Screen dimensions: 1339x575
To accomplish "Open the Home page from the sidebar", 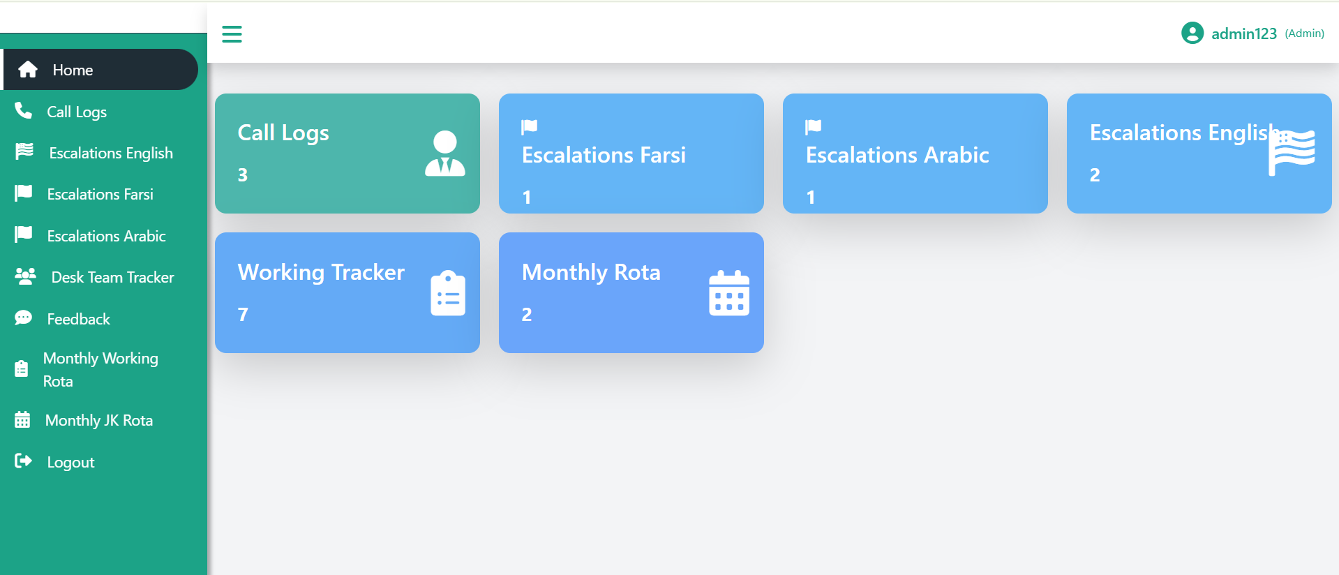I will coord(73,69).
